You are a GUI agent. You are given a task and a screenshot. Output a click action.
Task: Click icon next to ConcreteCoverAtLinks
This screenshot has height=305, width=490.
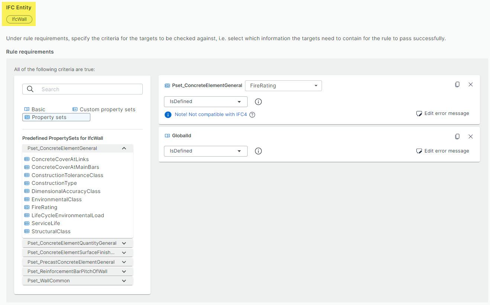tap(27, 159)
